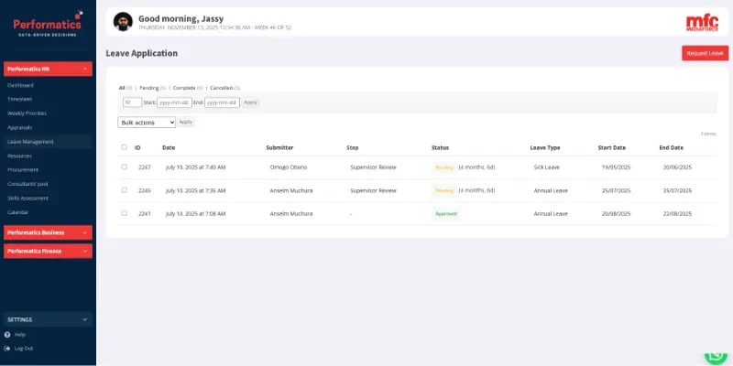Filter leave applications by Pending
Screen dimensions: 733x366
click(x=148, y=88)
